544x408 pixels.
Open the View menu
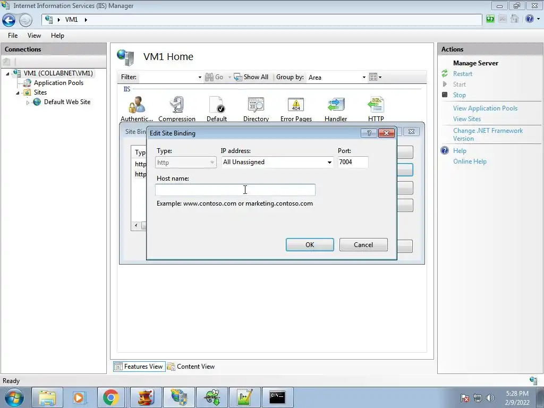(34, 36)
